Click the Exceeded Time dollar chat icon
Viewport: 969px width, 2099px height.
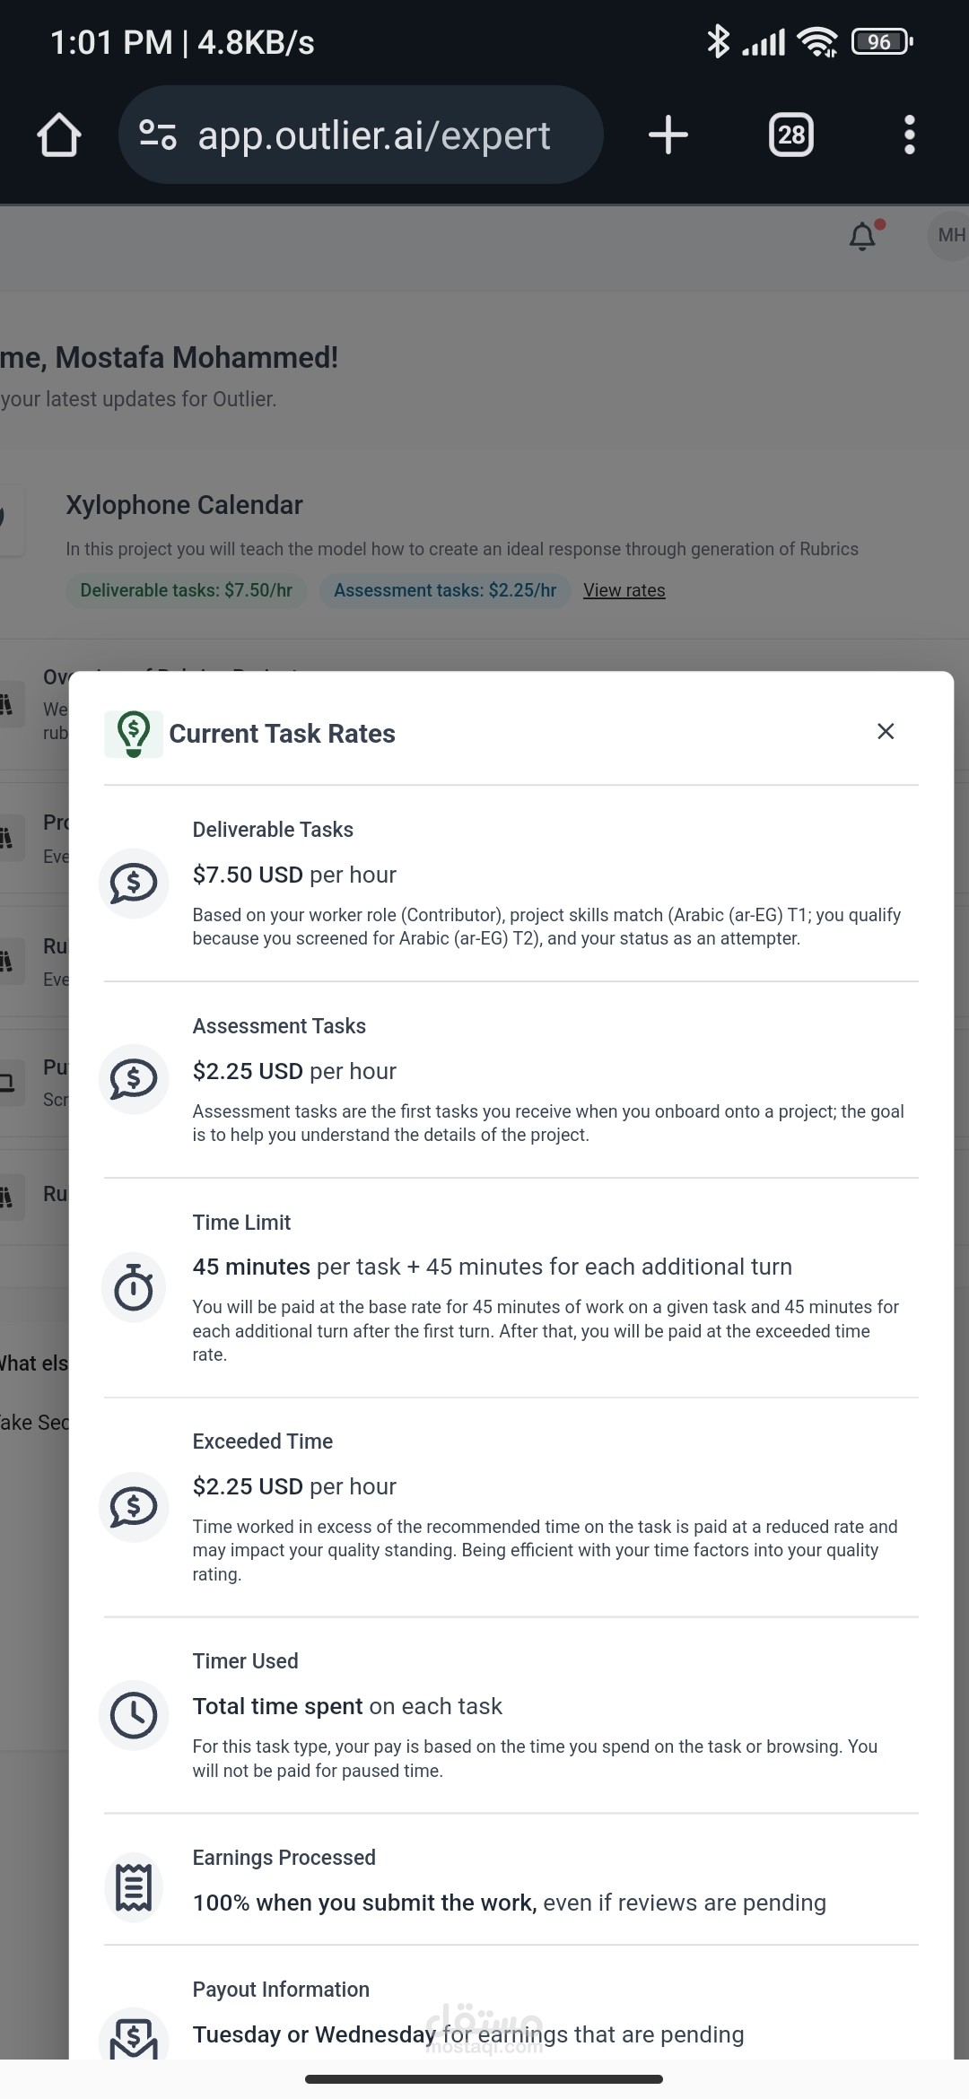pyautogui.click(x=134, y=1507)
